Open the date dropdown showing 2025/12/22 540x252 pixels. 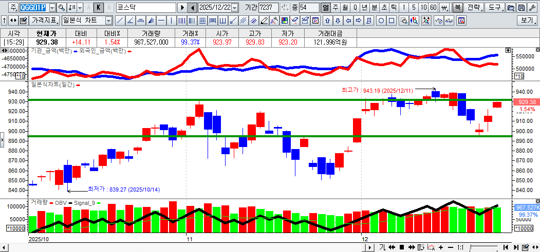pyautogui.click(x=235, y=8)
